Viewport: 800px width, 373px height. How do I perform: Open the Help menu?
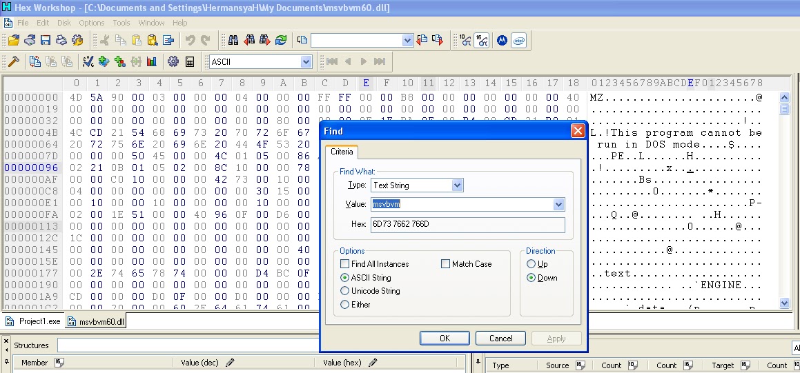point(179,23)
